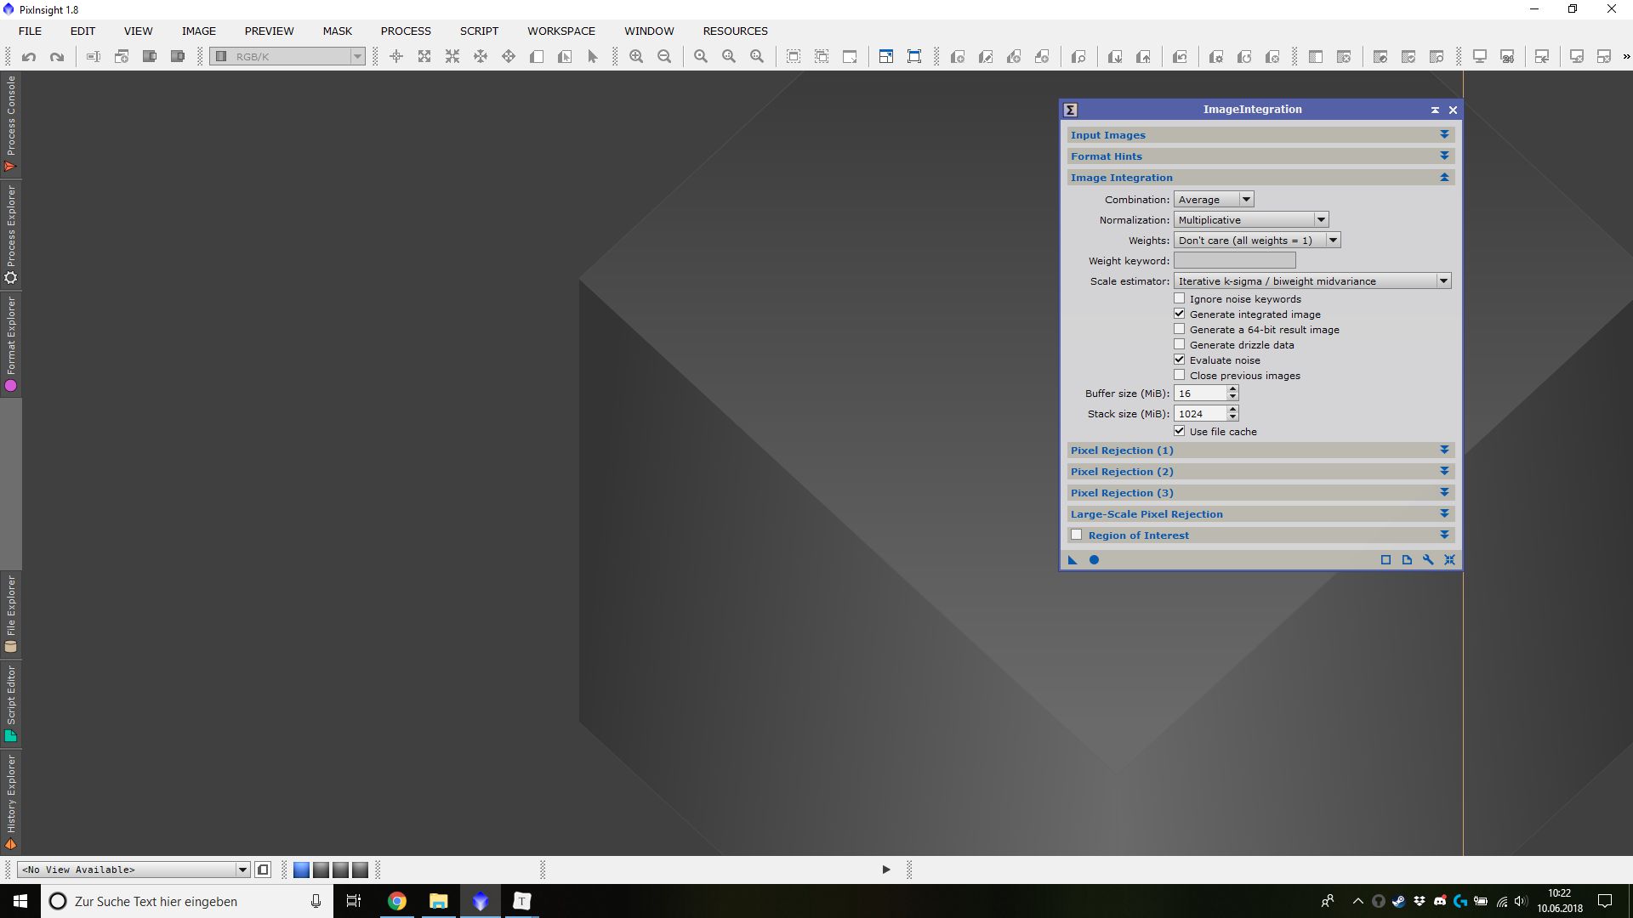Enable the Region of Interest checkbox

pos(1077,535)
